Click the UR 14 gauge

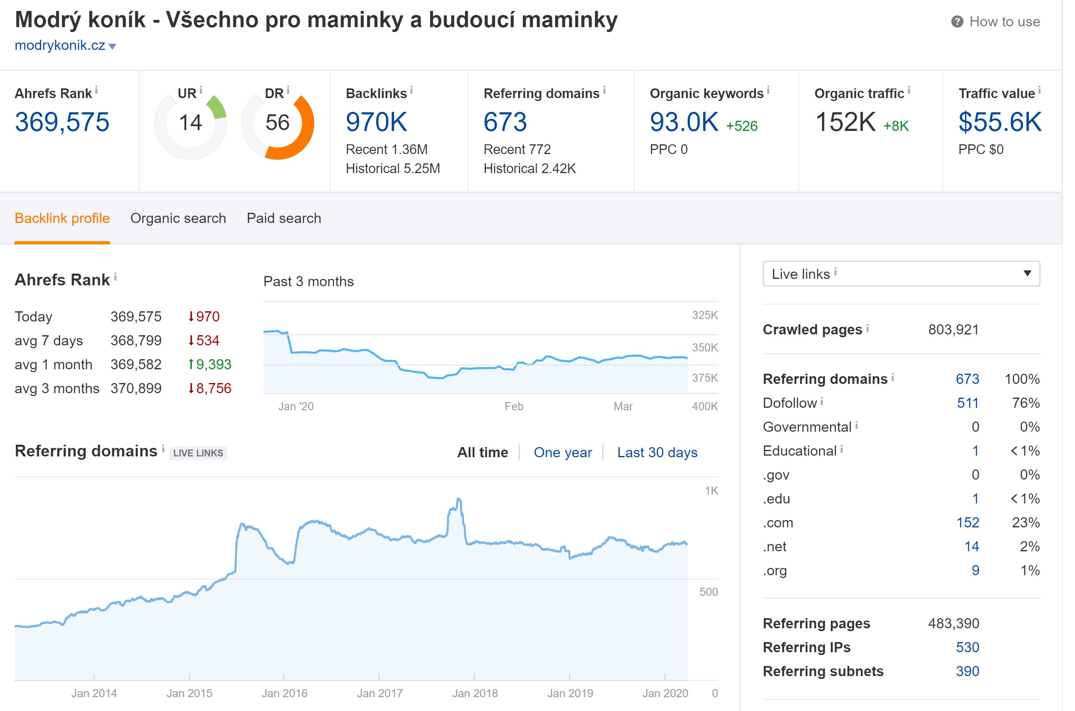[191, 123]
